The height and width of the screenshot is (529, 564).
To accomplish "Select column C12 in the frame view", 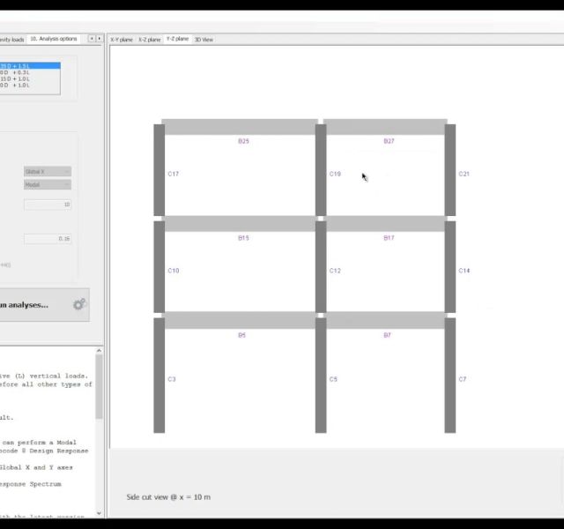I will (321, 266).
